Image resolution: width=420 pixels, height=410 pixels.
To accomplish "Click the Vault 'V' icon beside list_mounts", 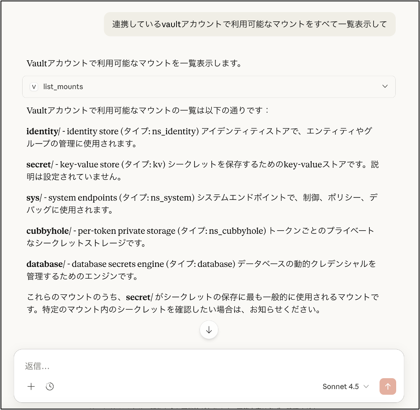I will coord(34,87).
